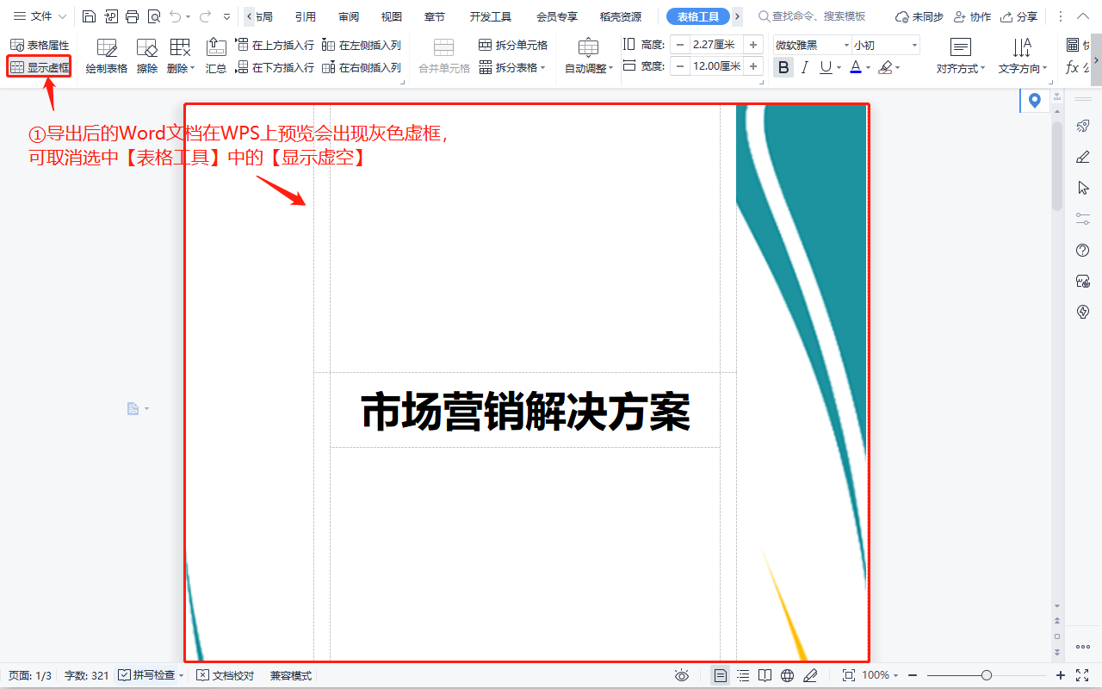
Task: Click the zoom slider handle
Action: click(987, 675)
